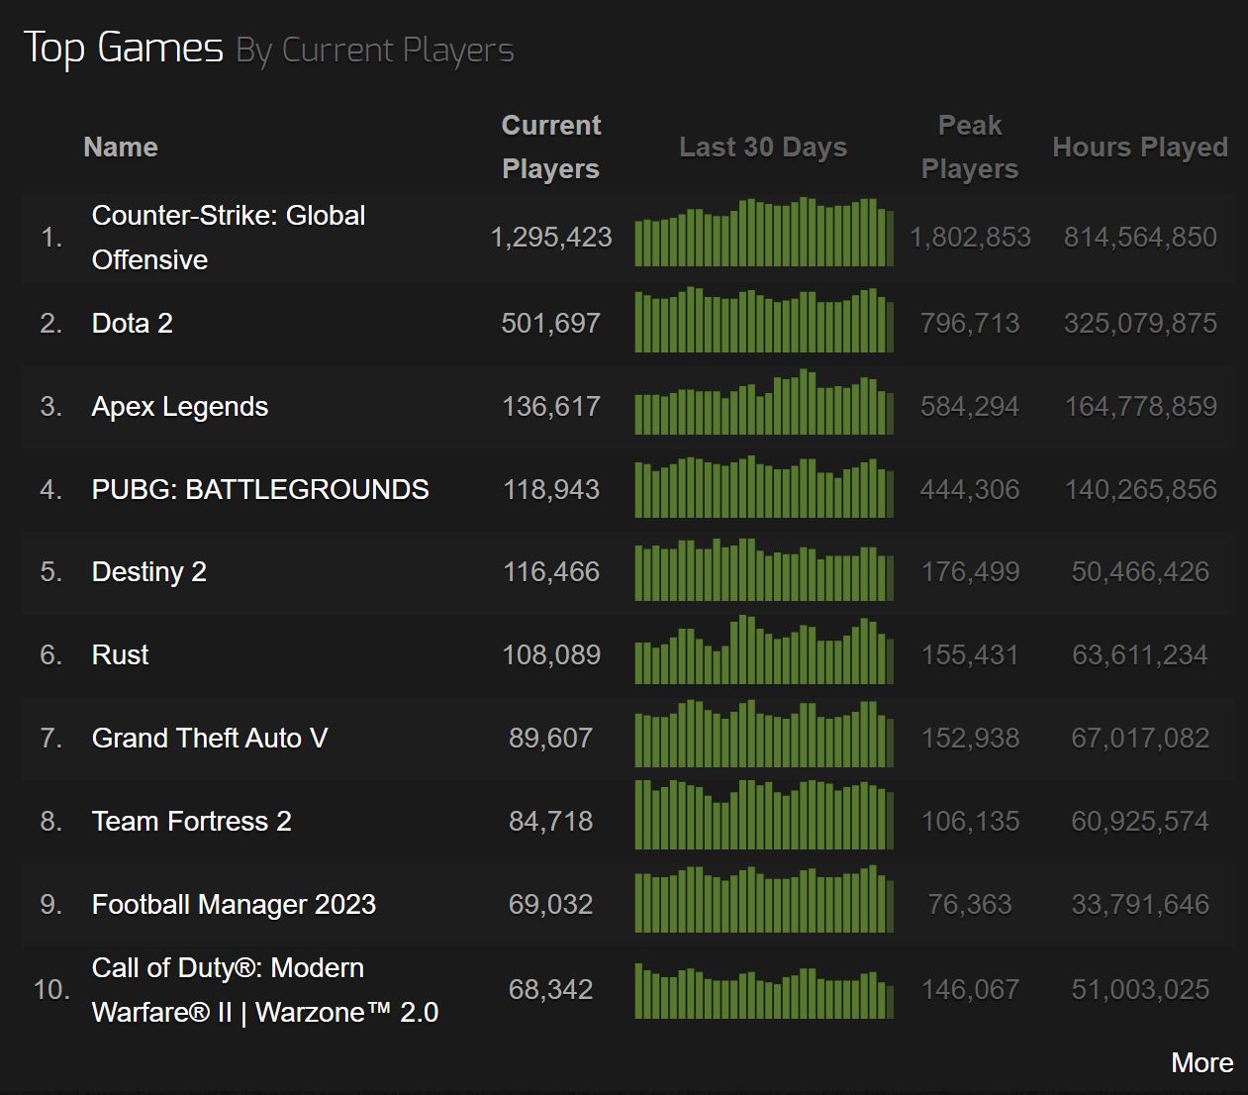This screenshot has width=1248, height=1095.
Task: Open the Counter-Strike: Global Offensive game link
Action: (x=229, y=238)
